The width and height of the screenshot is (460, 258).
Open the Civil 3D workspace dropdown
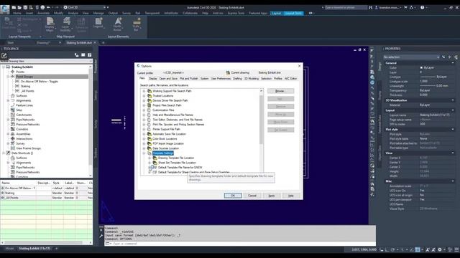click(x=104, y=7)
